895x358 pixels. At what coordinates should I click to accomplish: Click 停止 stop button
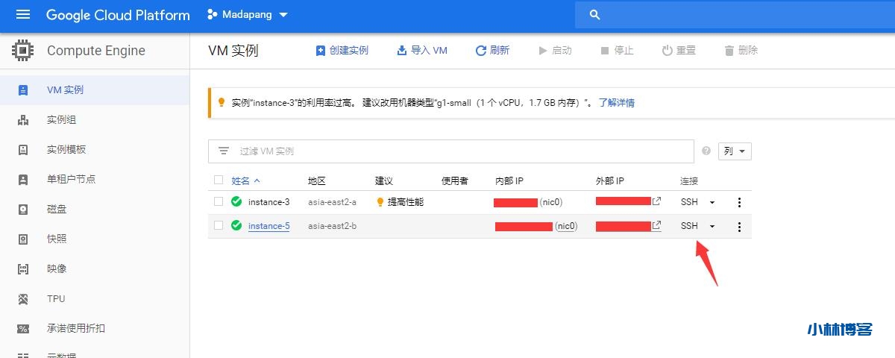pos(617,51)
